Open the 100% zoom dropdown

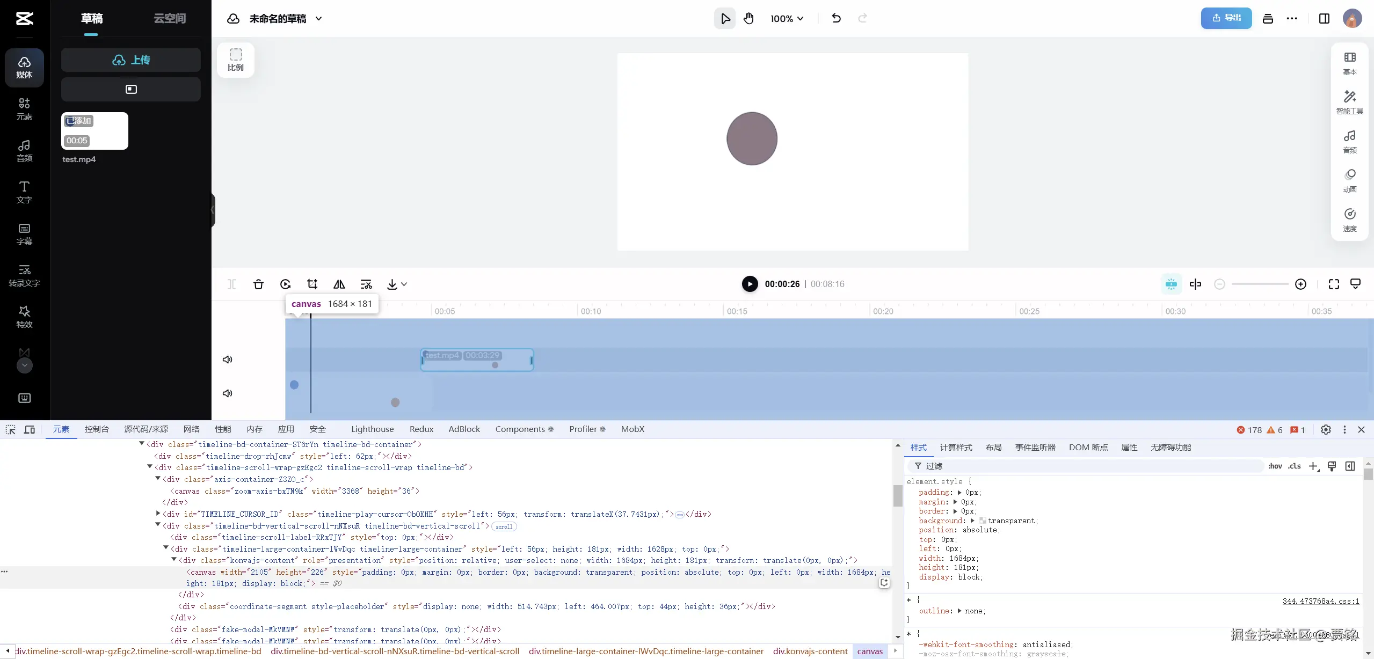(787, 18)
